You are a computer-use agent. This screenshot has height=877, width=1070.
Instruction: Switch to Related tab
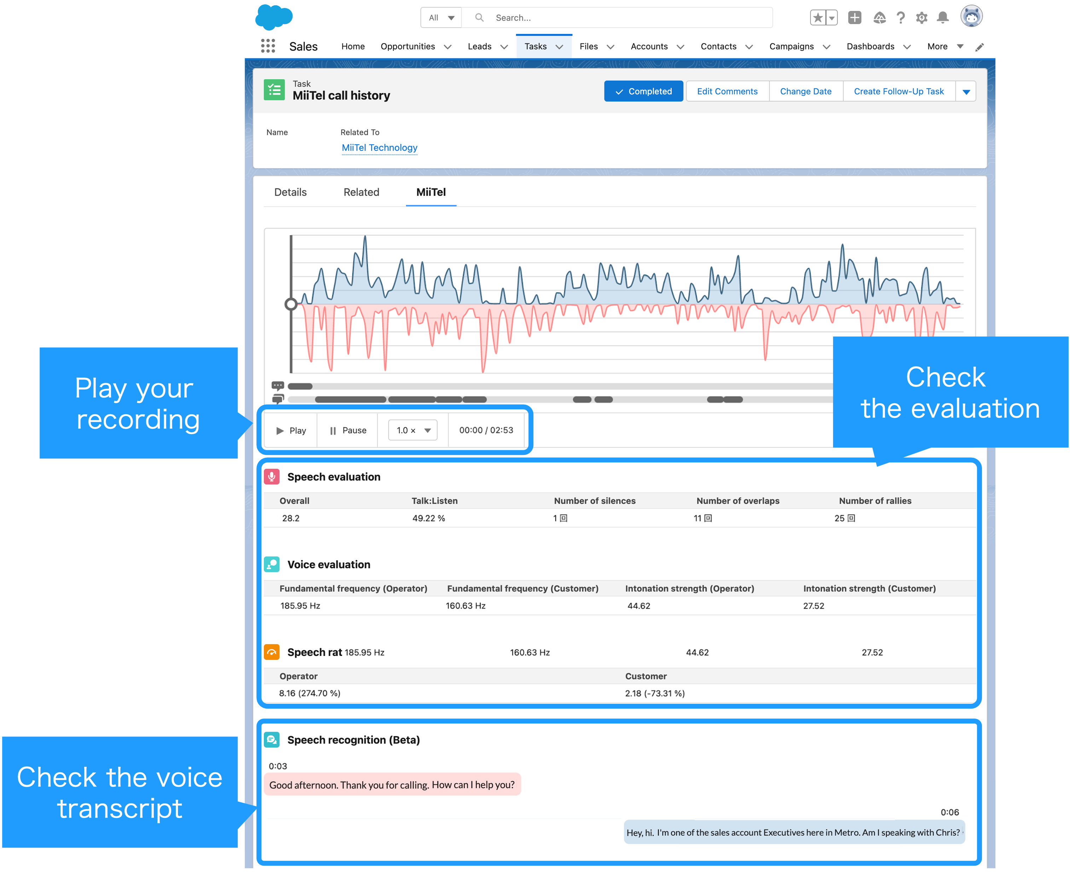pos(361,192)
